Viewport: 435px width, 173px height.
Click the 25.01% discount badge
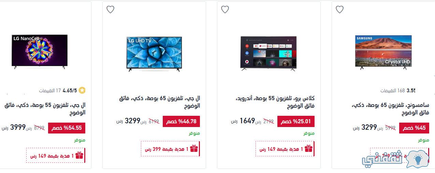pyautogui.click(x=296, y=121)
